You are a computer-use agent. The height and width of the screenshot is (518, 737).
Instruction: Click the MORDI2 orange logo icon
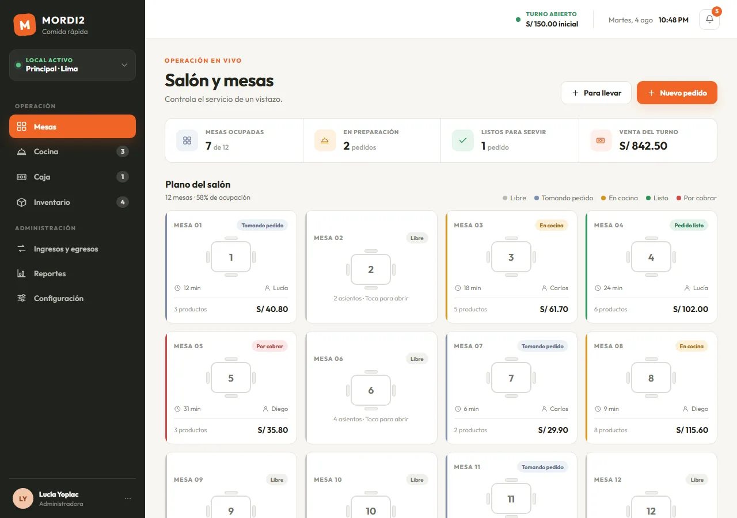tap(25, 25)
